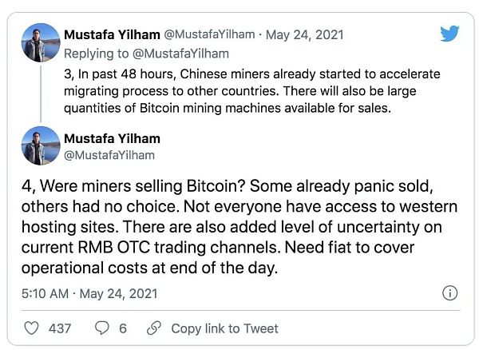
Task: Click the vertical thread line connecting the avatars
Action: 40,94
